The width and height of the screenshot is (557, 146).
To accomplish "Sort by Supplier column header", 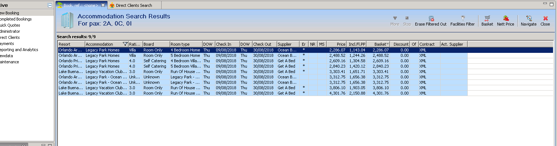I will tap(288, 44).
